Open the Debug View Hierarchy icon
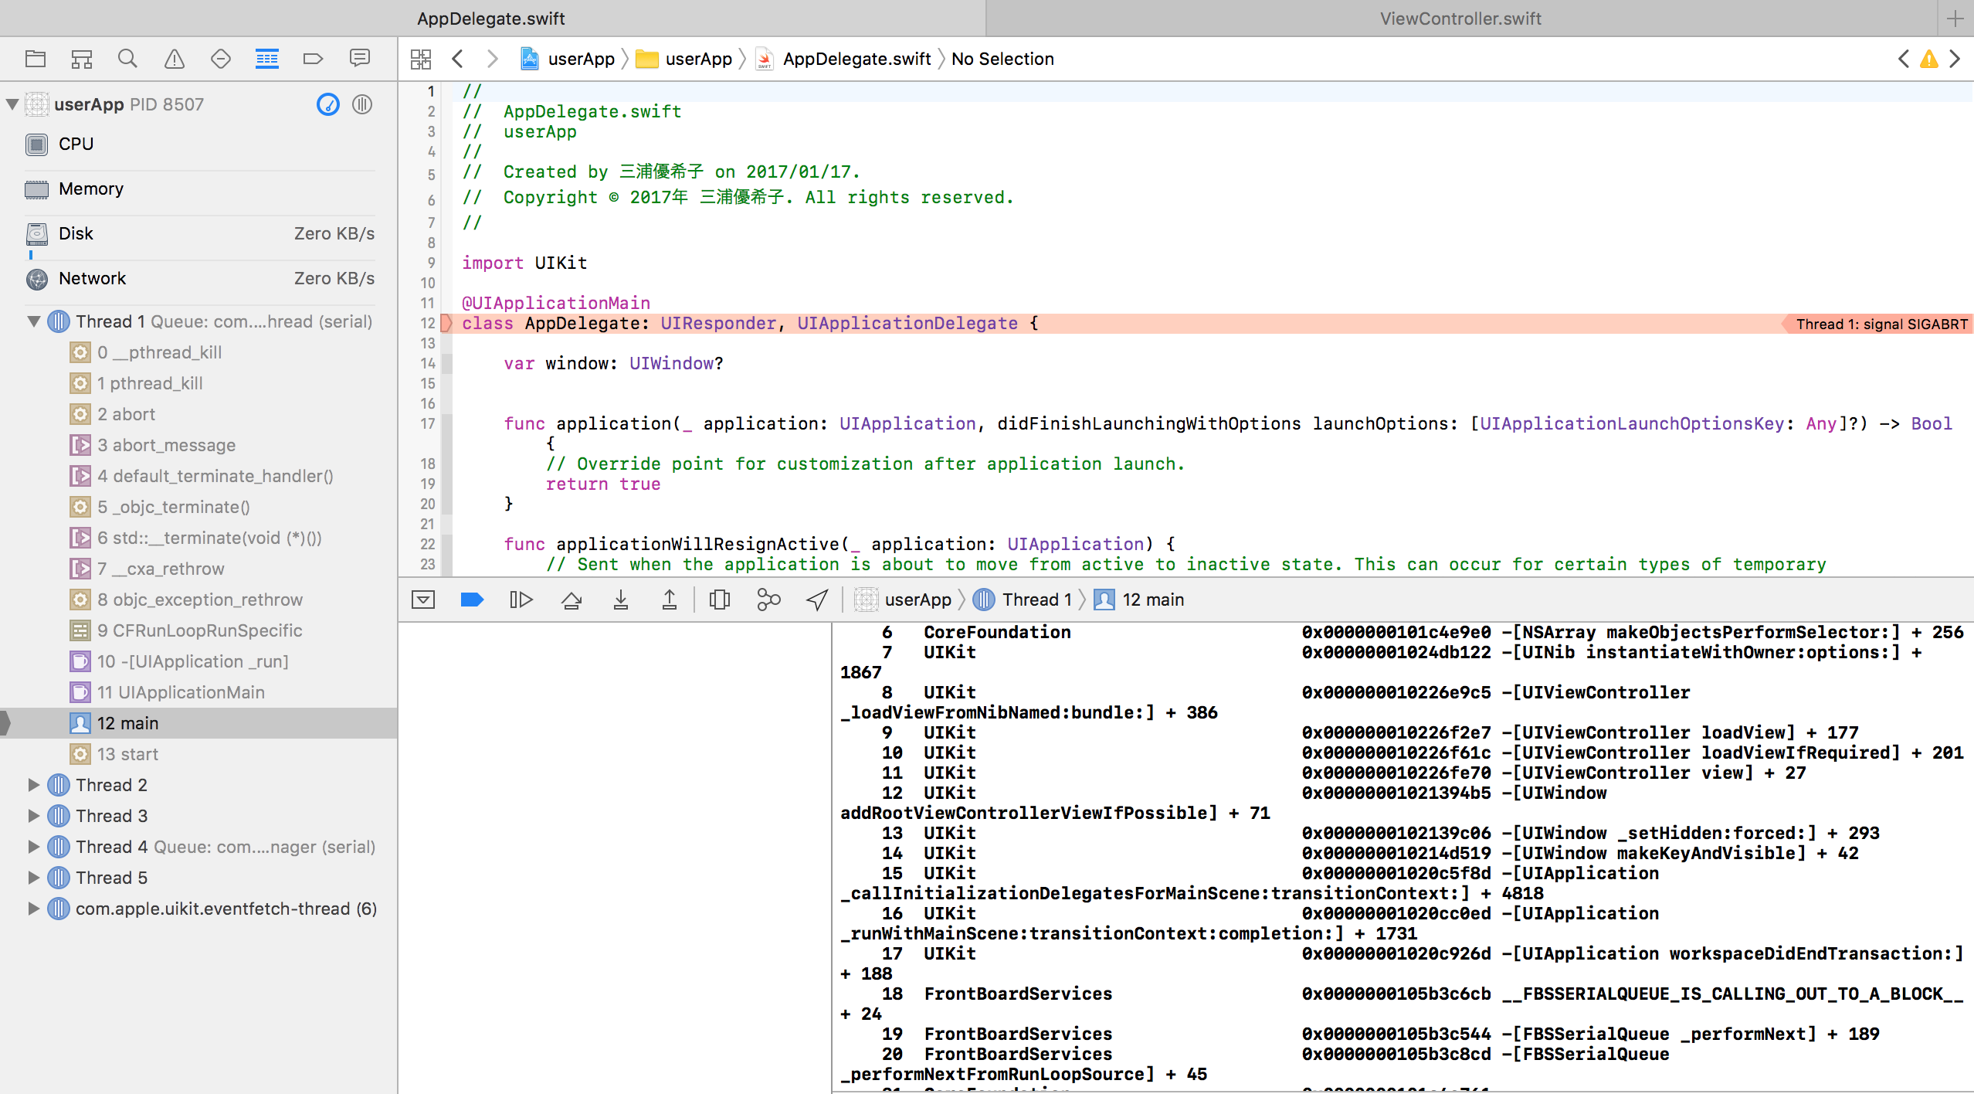This screenshot has height=1094, width=1974. coord(719,600)
